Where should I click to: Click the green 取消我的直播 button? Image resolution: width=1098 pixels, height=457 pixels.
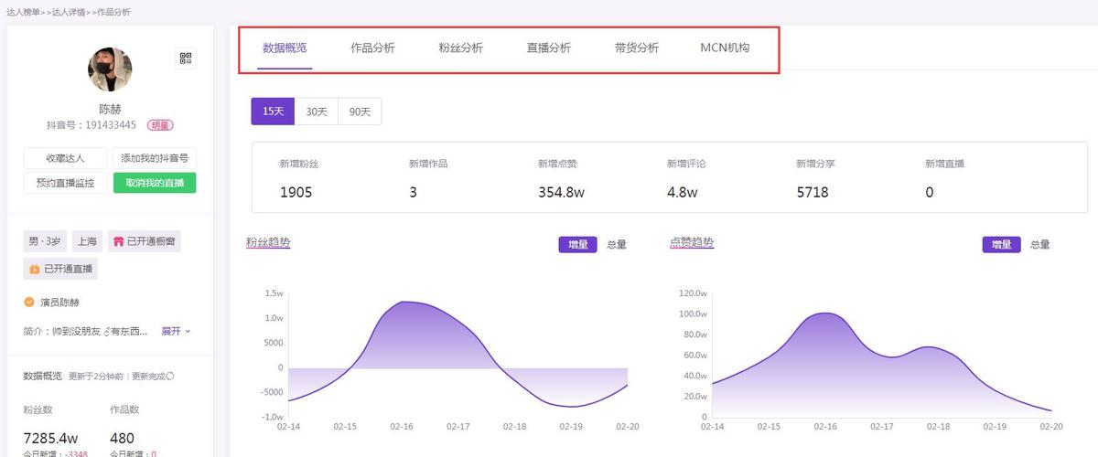pyautogui.click(x=155, y=183)
